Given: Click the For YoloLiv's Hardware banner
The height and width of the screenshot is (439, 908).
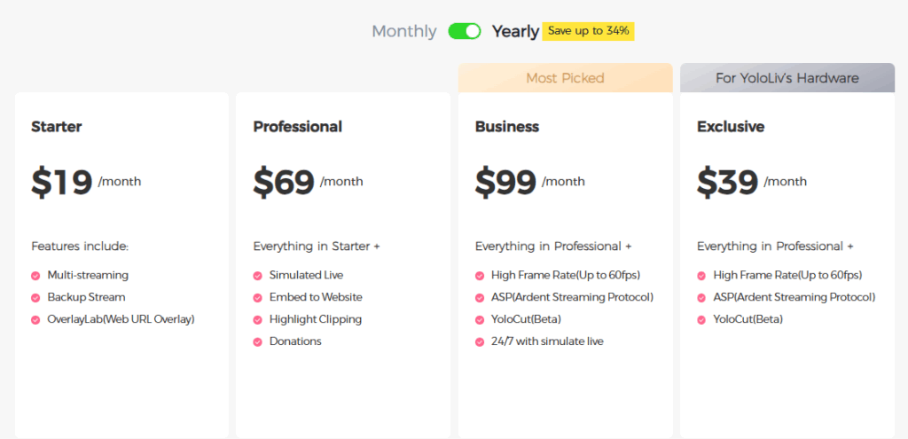Looking at the screenshot, I should 787,78.
